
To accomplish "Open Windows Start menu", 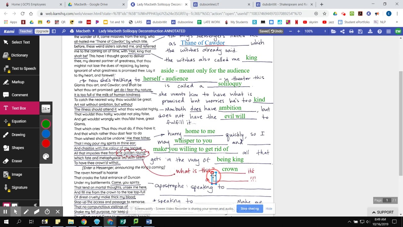I will [x=6, y=222].
